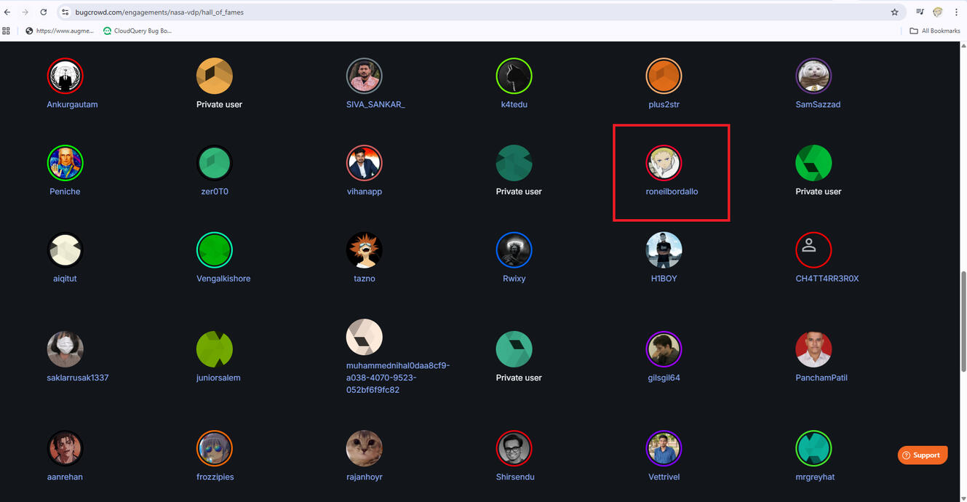Open PanchamPatil's avatar photo
This screenshot has width=967, height=502.
click(813, 349)
